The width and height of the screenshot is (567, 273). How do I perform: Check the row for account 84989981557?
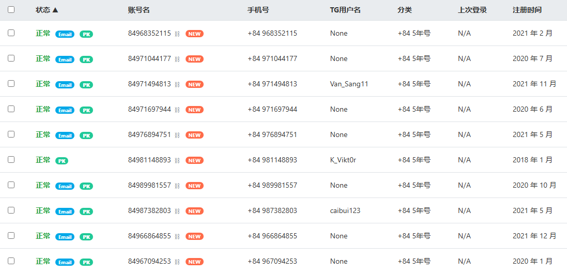click(x=11, y=185)
